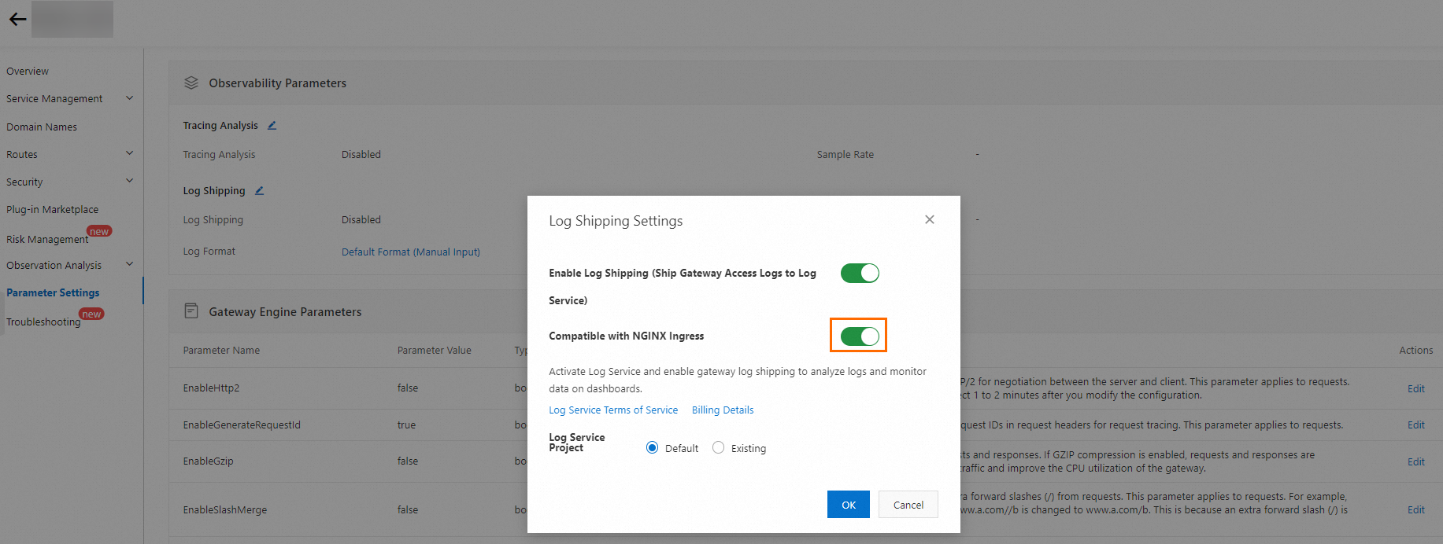Edit the EnableSlashMerge parameter

click(1416, 510)
